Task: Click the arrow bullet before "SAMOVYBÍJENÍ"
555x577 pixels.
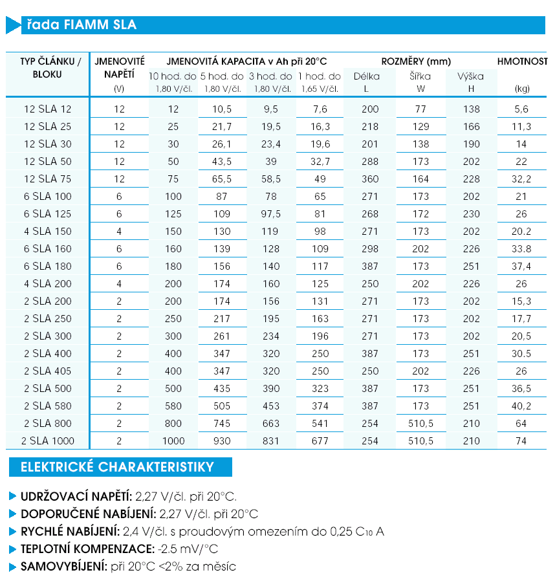Action: tap(12, 565)
